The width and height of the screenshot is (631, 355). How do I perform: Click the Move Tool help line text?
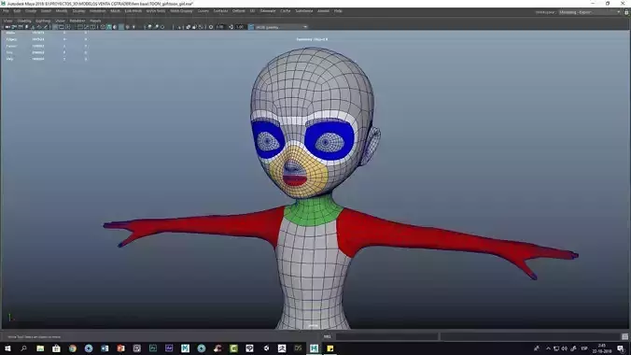click(x=34, y=337)
